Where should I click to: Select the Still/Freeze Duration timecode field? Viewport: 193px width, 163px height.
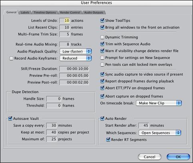[x=74, y=69]
